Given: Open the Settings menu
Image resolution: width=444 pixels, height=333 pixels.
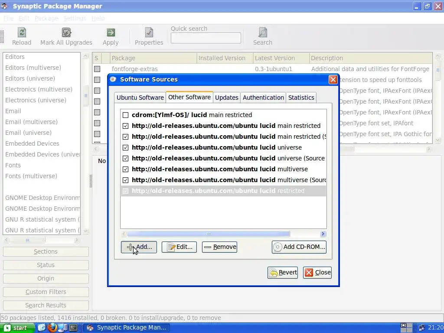Looking at the screenshot, I should (x=75, y=18).
